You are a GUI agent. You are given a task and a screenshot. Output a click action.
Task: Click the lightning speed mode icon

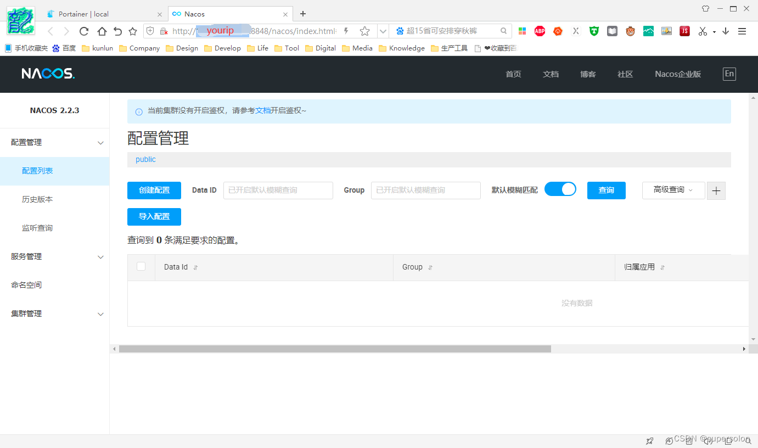346,31
